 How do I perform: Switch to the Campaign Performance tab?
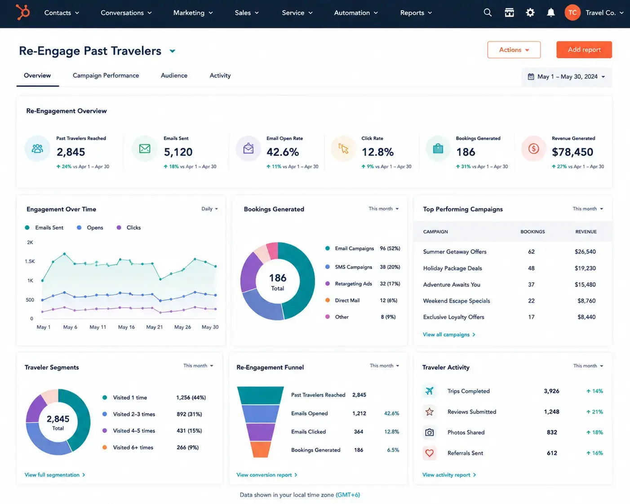[106, 75]
